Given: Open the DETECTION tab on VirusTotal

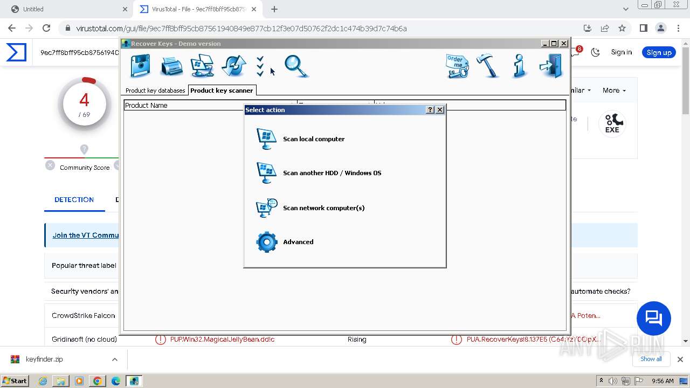Looking at the screenshot, I should point(74,199).
